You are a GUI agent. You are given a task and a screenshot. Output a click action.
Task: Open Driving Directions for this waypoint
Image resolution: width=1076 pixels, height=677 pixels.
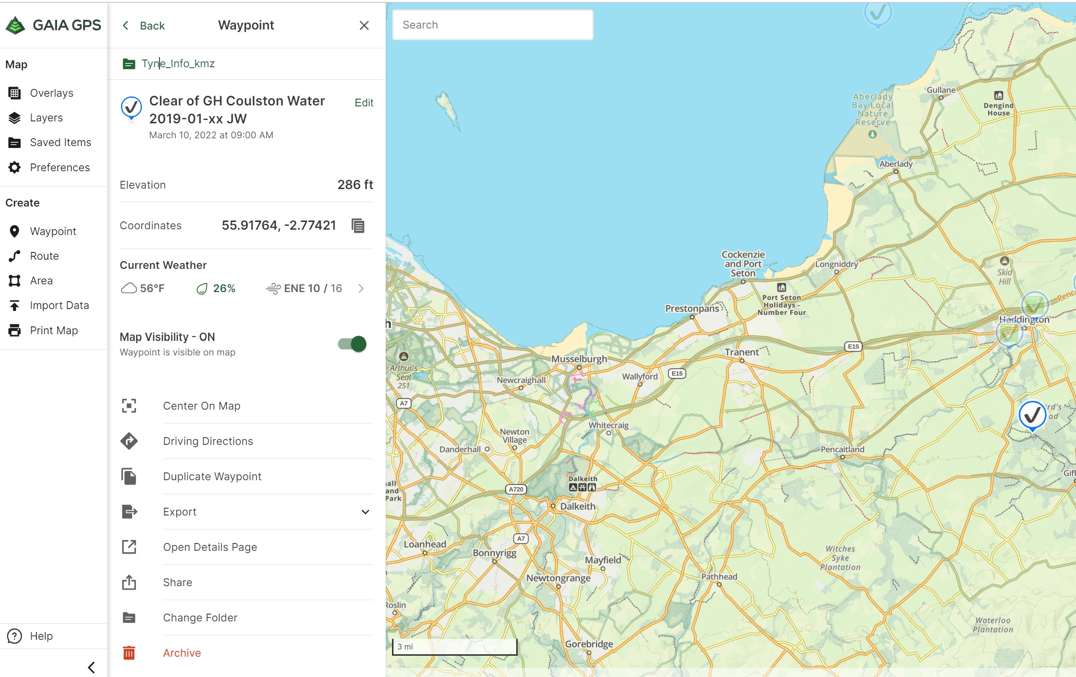[x=208, y=441]
